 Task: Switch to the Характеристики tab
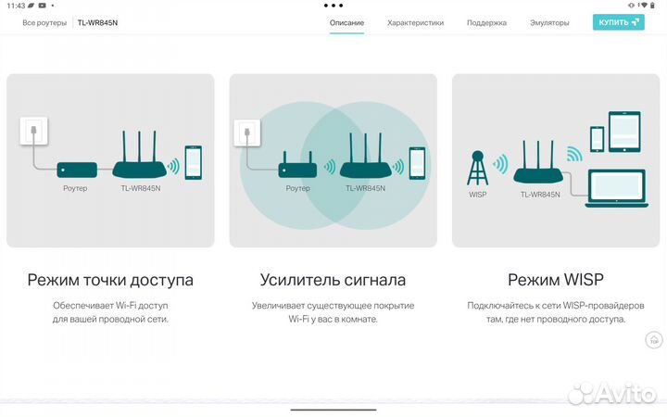coord(415,23)
